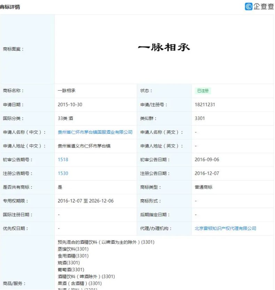Open agency link 北京雷顿知识产权代理有限公司
The height and width of the screenshot is (290, 275).
pyautogui.click(x=225, y=229)
